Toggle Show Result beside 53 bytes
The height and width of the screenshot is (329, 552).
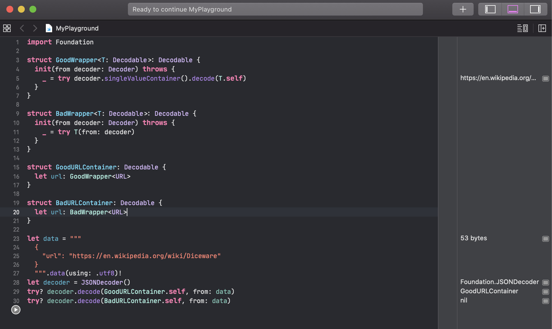pos(545,239)
